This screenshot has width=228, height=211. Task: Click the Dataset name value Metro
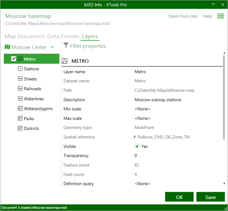140,81
